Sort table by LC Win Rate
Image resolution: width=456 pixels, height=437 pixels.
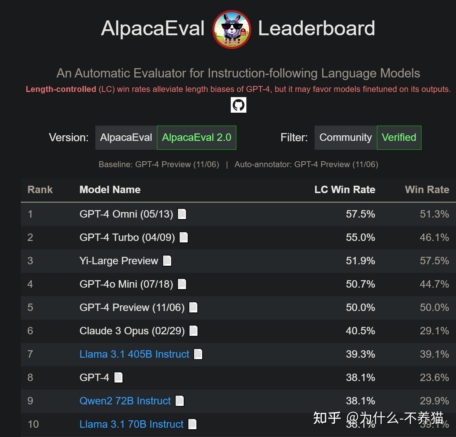click(345, 190)
